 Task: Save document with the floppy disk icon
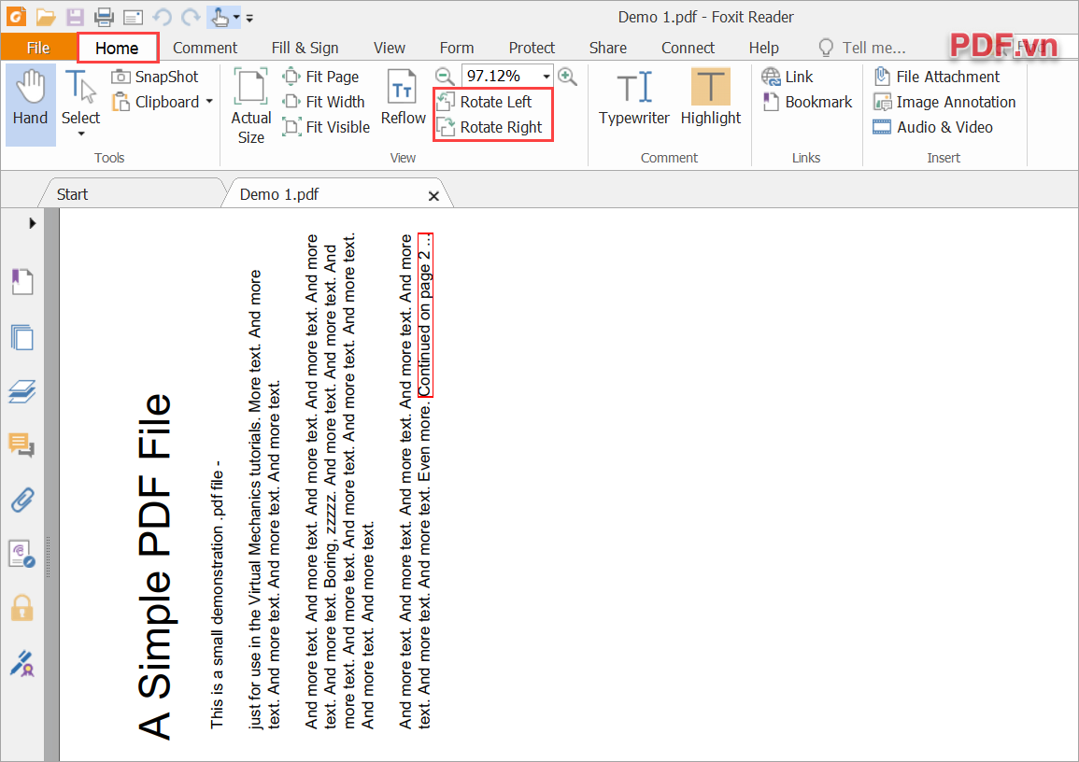click(x=75, y=17)
